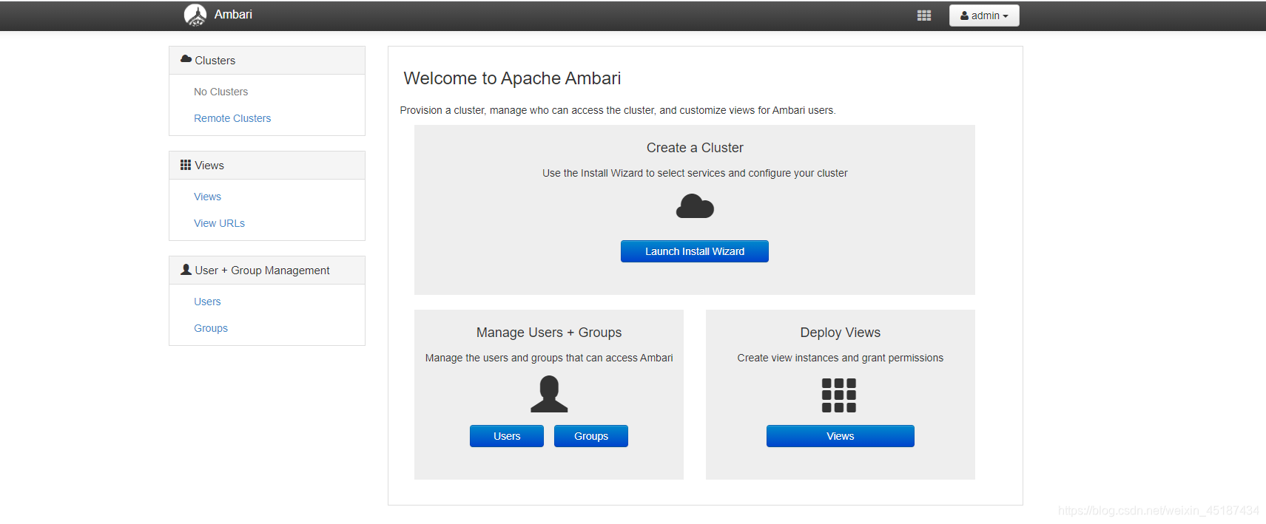Click text 'Manage the users and groups that can access Ambari'
The height and width of the screenshot is (524, 1266).
[549, 358]
